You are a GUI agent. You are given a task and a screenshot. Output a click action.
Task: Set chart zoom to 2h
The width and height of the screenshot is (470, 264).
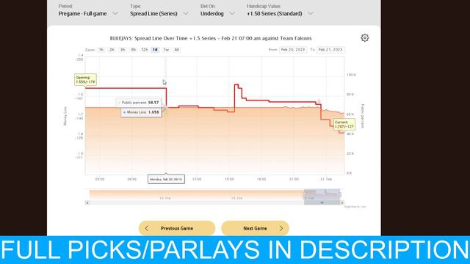112,50
